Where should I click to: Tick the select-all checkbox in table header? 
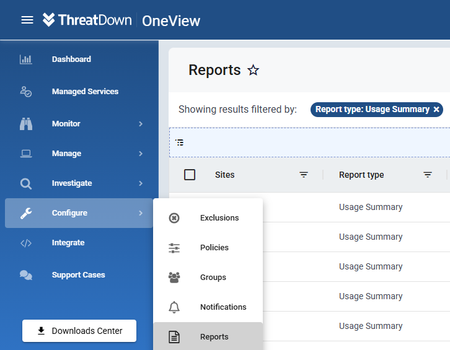[190, 175]
